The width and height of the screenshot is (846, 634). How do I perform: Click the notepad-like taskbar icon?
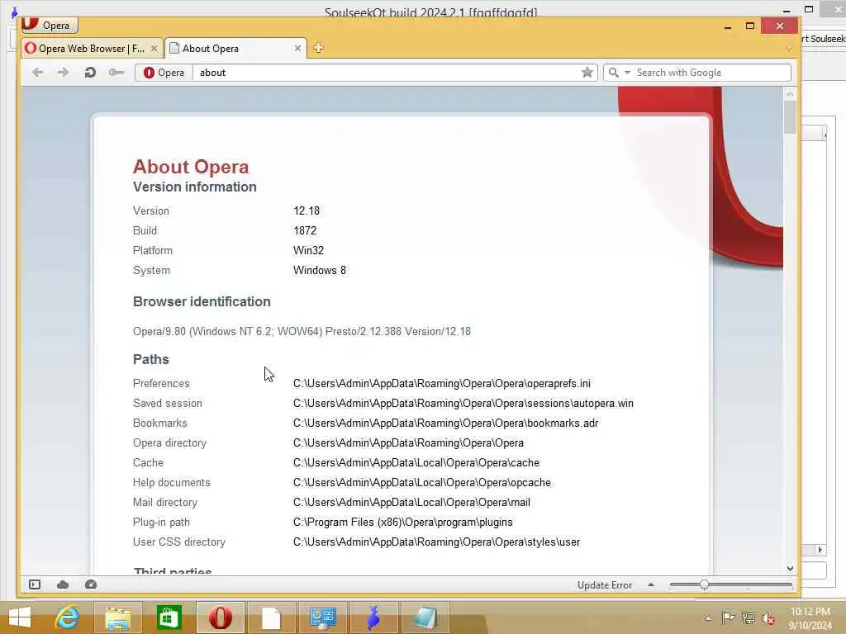coord(425,617)
